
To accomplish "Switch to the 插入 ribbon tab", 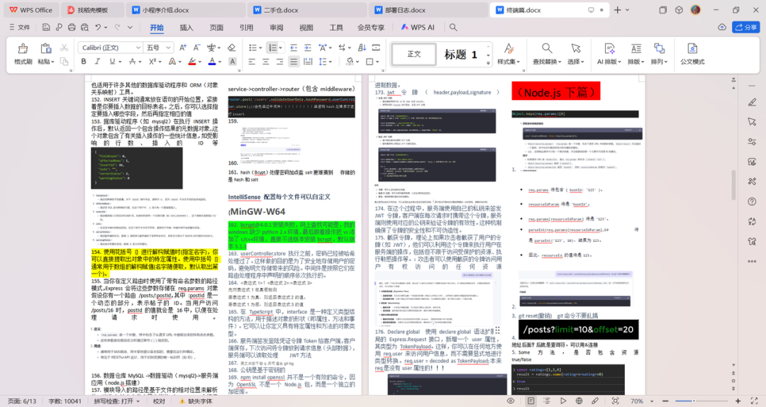I will (x=187, y=28).
